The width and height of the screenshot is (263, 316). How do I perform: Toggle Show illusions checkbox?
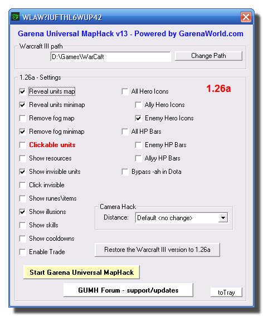point(23,212)
